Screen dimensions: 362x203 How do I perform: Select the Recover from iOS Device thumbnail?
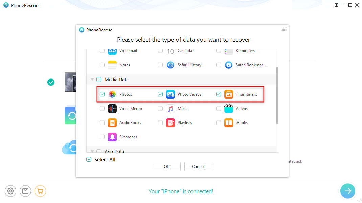[x=70, y=82]
